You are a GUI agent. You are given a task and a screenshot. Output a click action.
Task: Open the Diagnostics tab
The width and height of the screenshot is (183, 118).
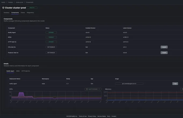pyautogui.click(x=30, y=13)
